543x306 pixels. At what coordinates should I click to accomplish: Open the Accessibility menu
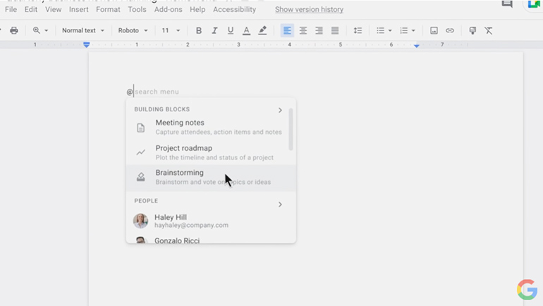point(234,9)
